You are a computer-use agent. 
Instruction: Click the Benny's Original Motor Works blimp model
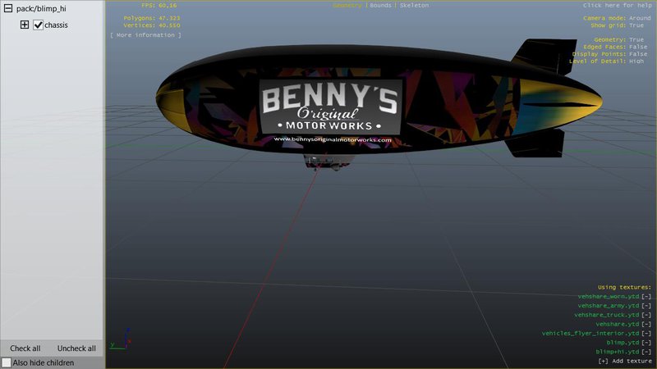pyautogui.click(x=379, y=105)
